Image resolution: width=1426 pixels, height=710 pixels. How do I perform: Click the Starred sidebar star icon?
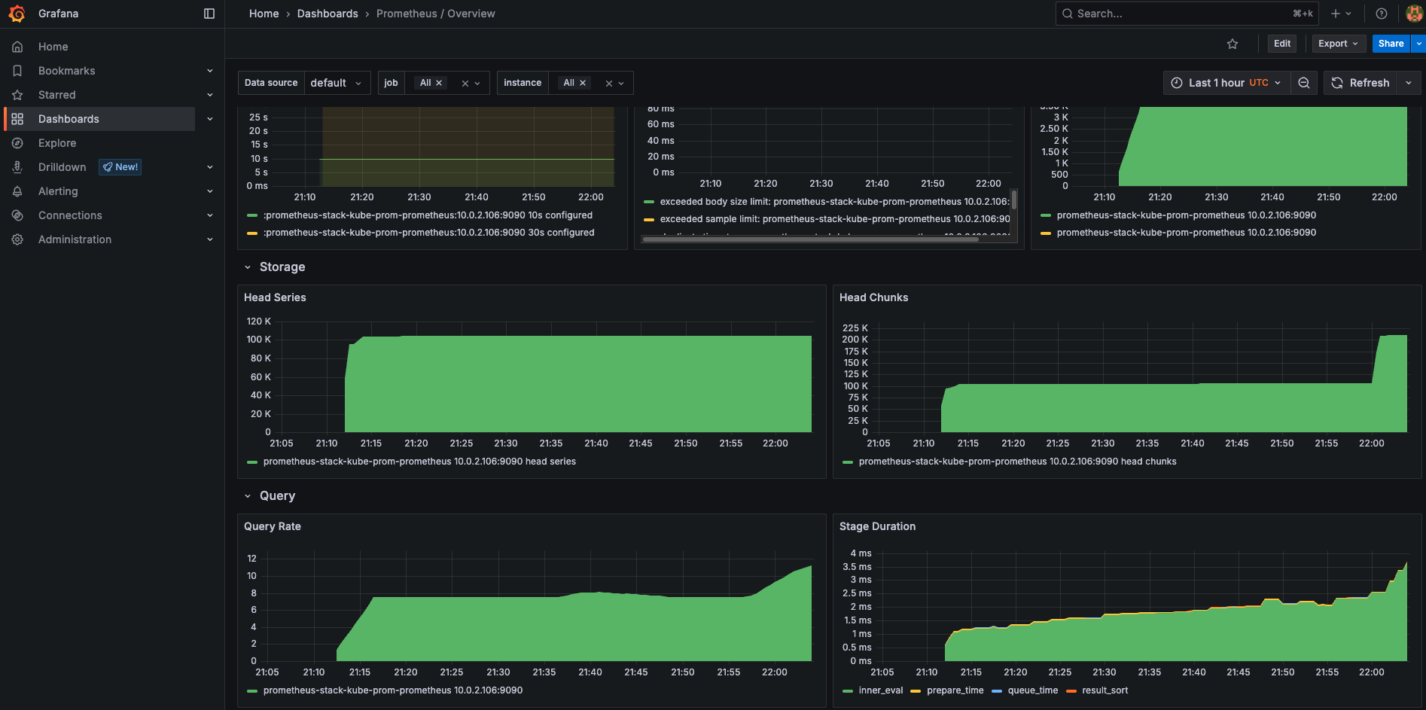[17, 95]
